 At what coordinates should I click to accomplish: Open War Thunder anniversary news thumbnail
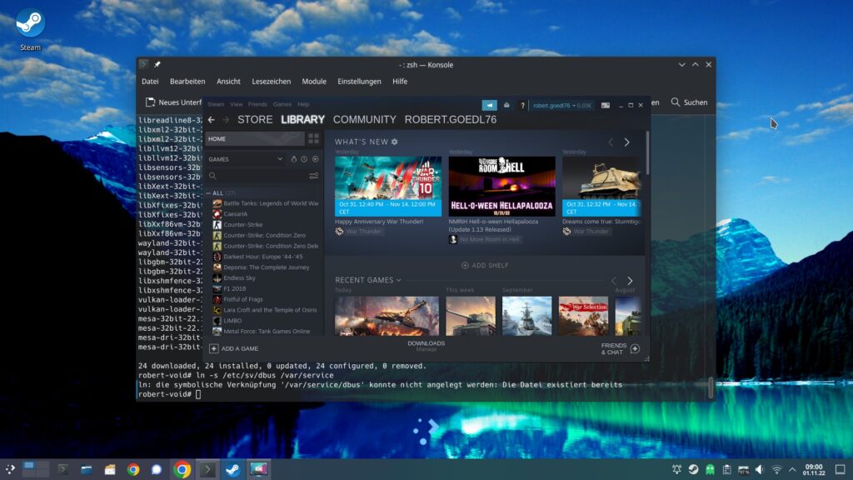point(388,187)
